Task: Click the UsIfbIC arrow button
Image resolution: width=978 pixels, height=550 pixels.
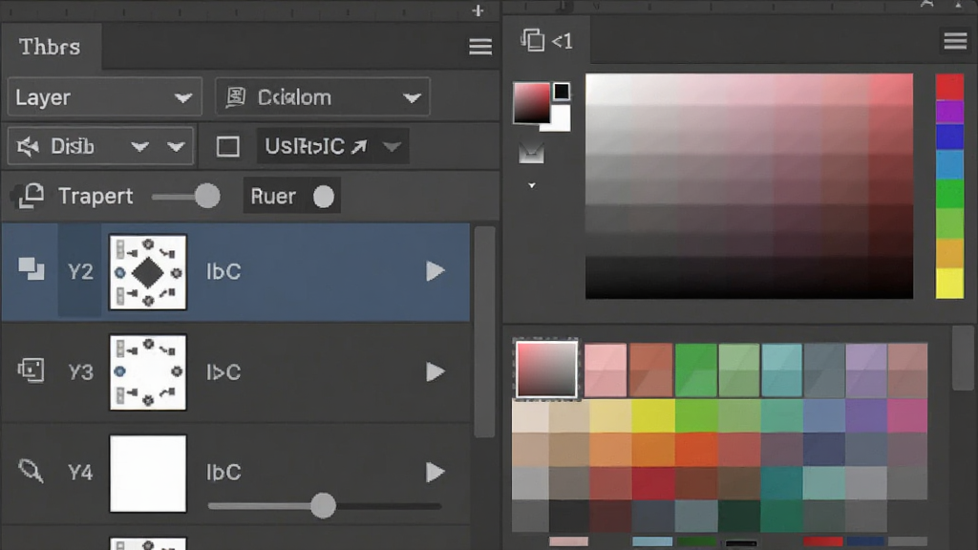Action: 359,147
